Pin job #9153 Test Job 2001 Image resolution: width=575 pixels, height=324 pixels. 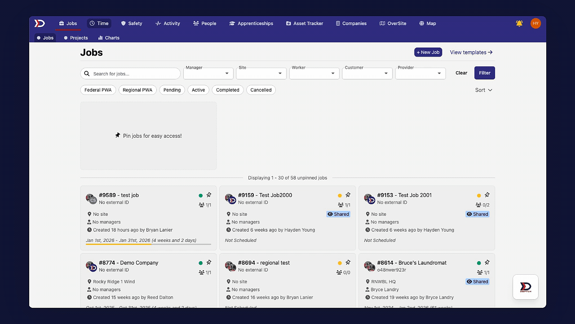pyautogui.click(x=487, y=195)
